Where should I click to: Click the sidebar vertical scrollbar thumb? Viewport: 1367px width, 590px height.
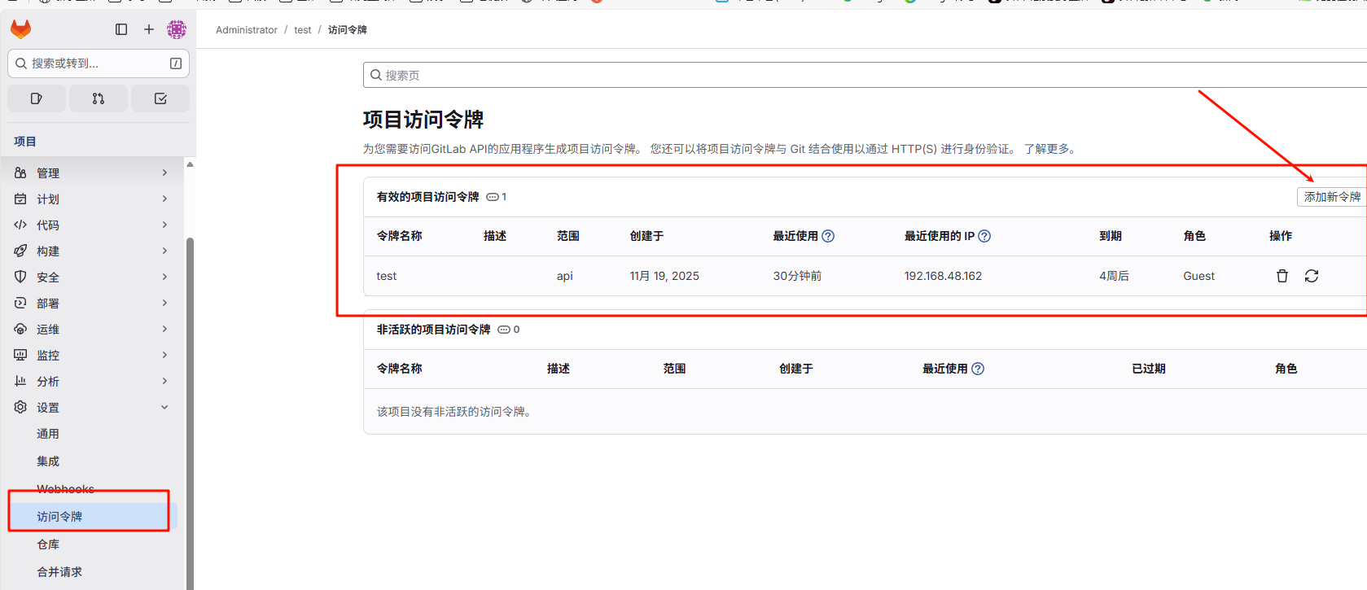(191, 413)
